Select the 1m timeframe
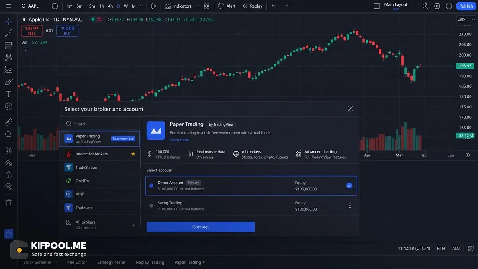This screenshot has height=269, width=478. point(70,6)
